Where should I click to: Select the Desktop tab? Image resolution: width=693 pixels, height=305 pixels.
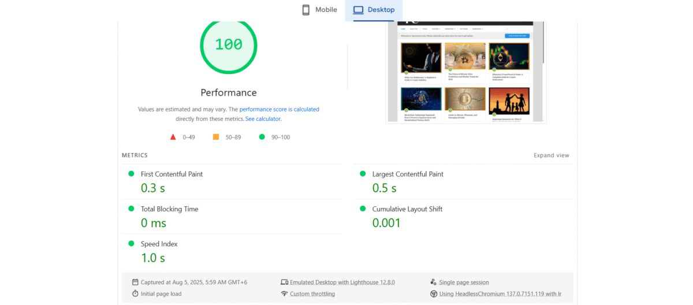[374, 10]
